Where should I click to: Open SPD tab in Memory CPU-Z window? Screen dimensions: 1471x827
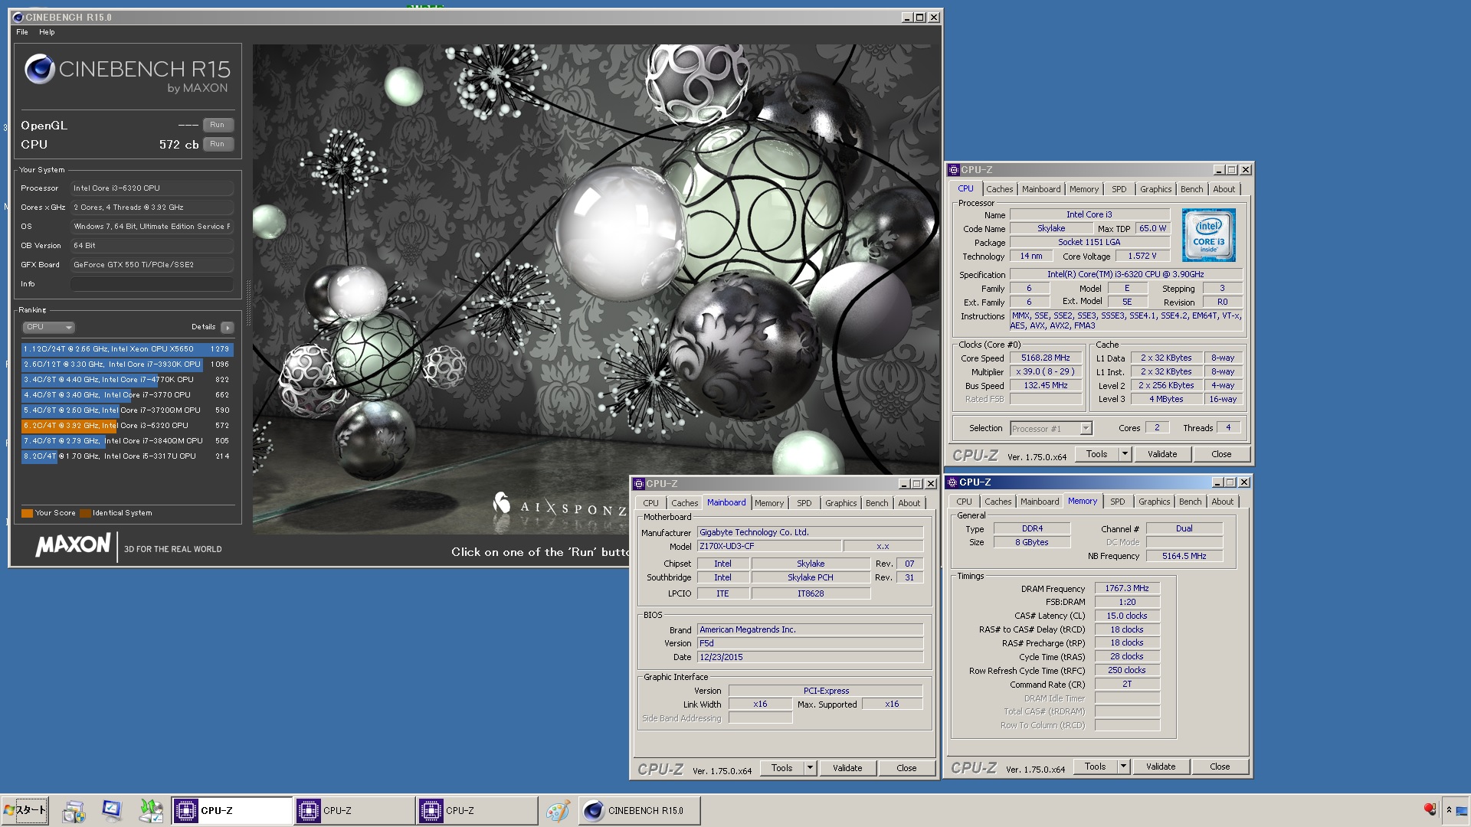pyautogui.click(x=1118, y=502)
